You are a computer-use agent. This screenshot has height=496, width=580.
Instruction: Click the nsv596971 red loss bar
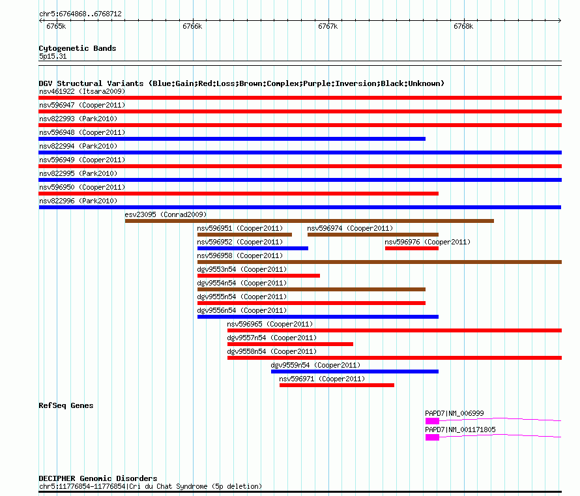(x=337, y=385)
